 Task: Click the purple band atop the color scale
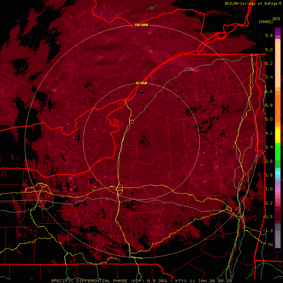(x=278, y=31)
